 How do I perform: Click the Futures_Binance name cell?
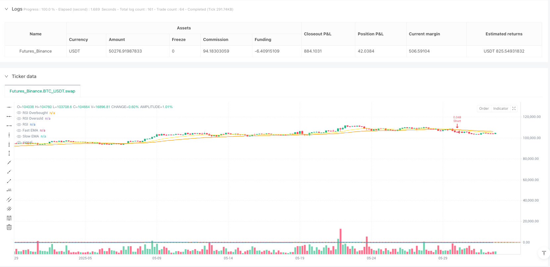(x=35, y=51)
